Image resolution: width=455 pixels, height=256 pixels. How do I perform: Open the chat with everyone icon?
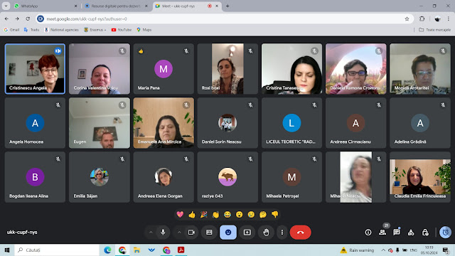pos(397,233)
